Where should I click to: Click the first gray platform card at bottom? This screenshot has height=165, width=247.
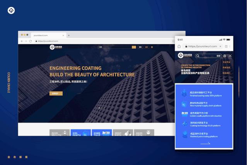pos(60,133)
